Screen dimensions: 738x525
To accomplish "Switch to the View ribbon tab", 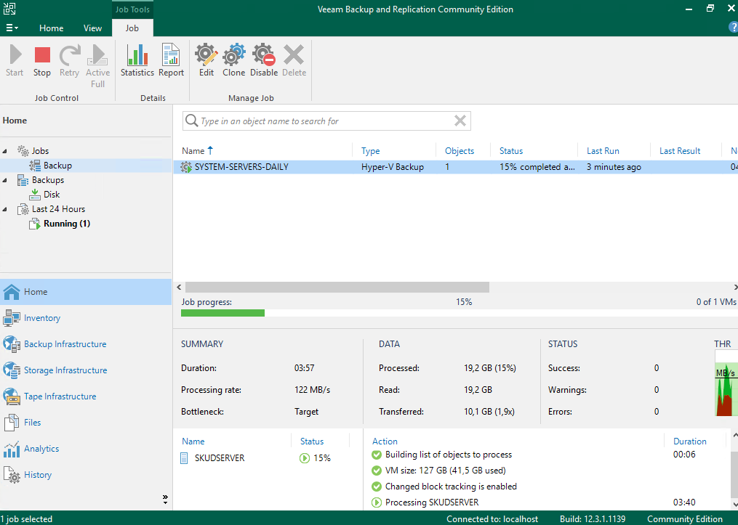I will 92,28.
